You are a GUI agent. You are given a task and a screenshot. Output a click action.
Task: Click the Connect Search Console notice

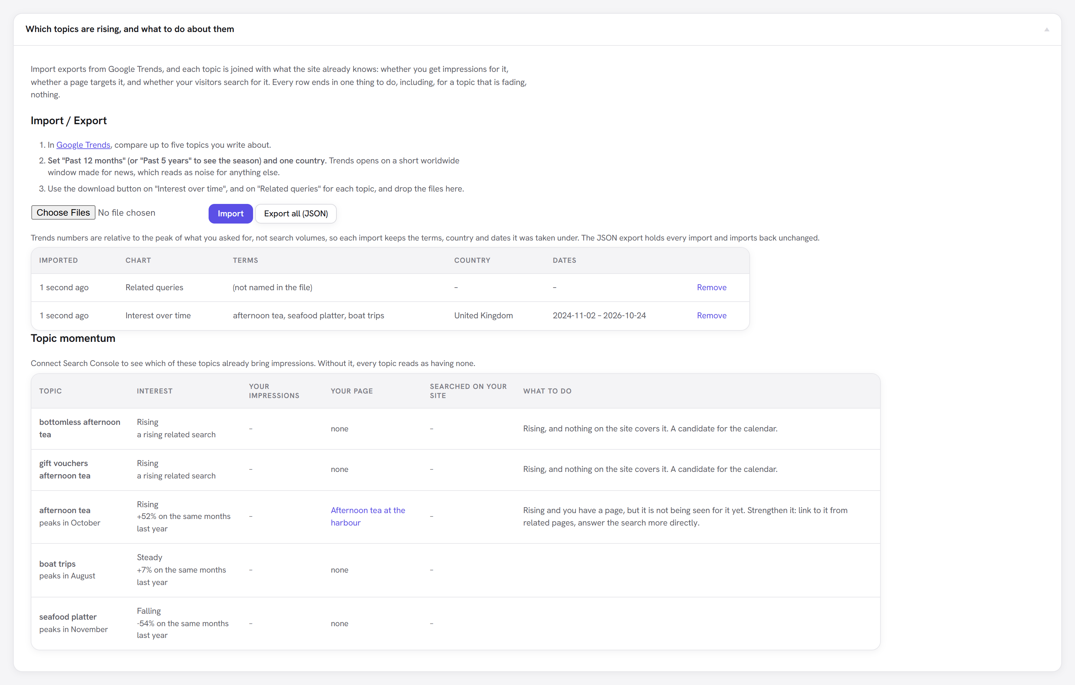(x=253, y=363)
